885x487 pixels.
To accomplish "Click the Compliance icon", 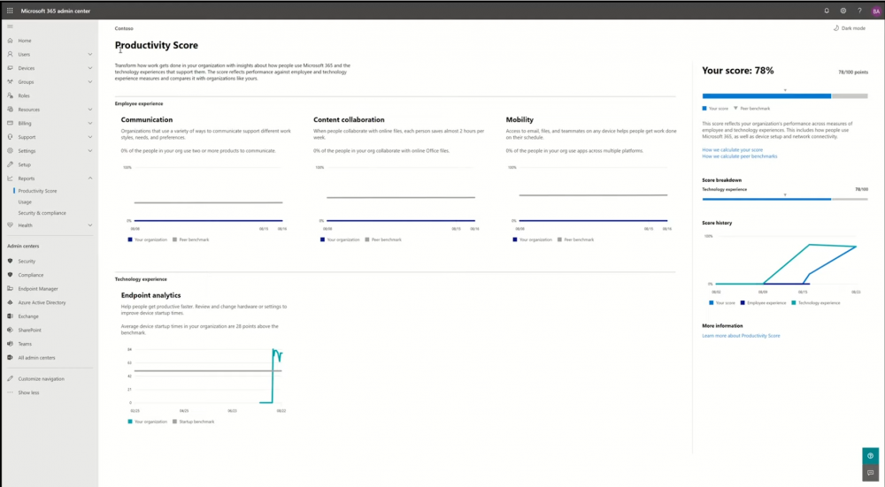I will 10,275.
